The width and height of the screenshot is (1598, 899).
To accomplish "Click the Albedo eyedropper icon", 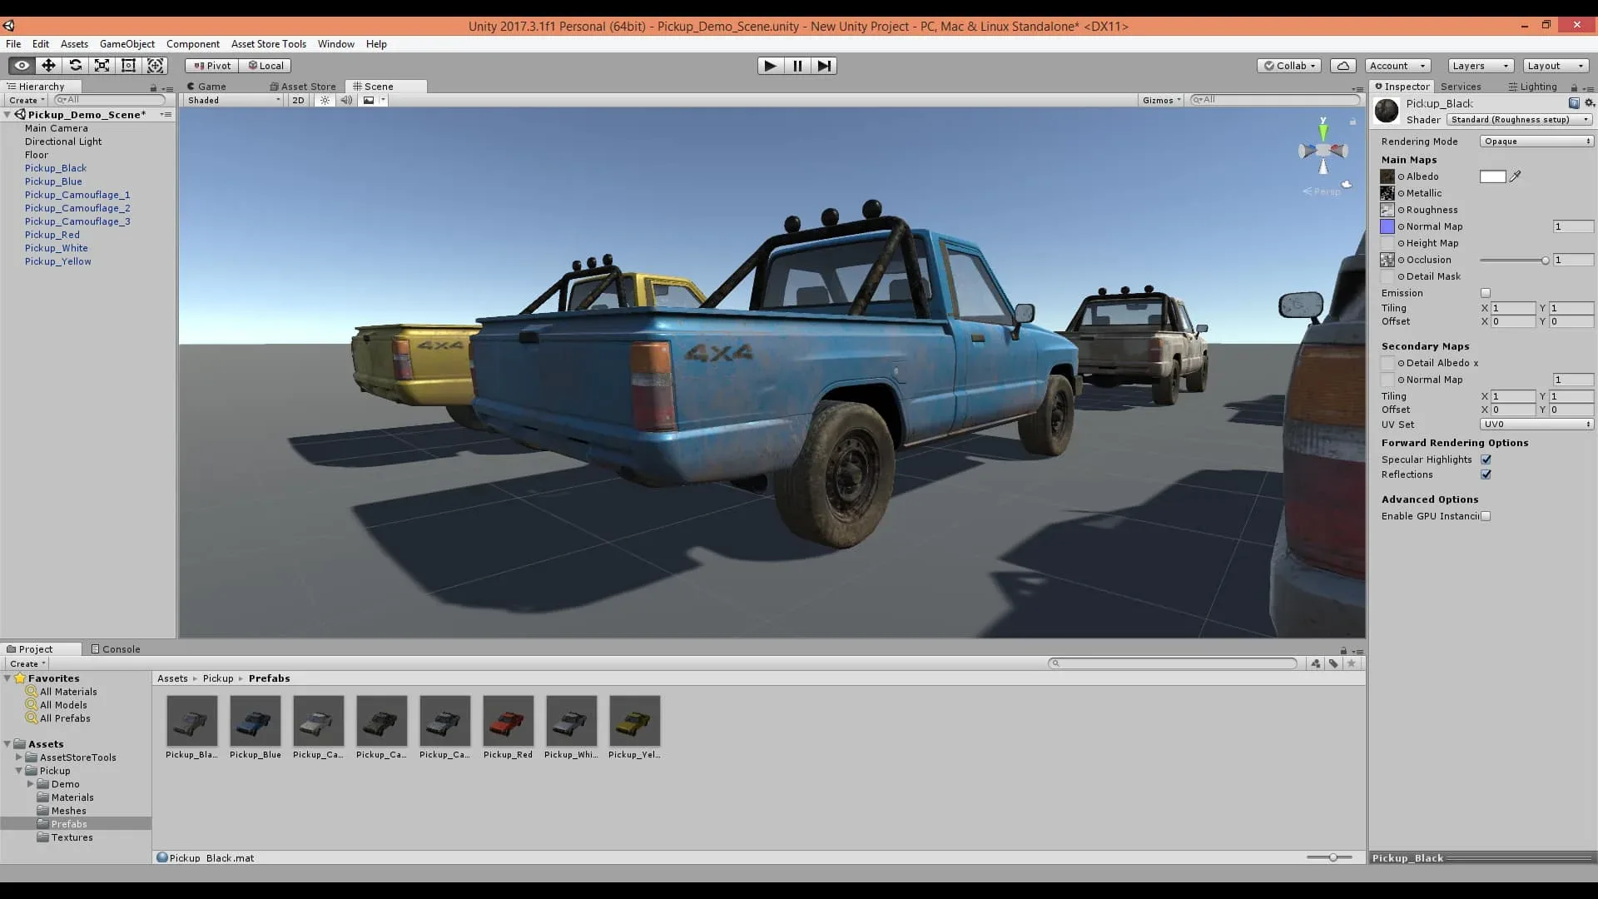I will point(1516,176).
